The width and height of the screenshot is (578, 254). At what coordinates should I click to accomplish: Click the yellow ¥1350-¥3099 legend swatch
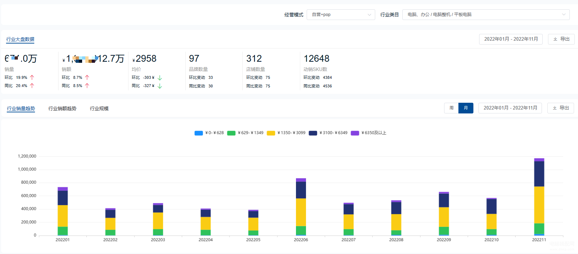point(271,133)
